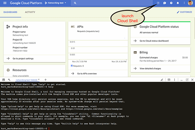195x130 pixels.
Task: Click the View detailed charges arrow icon
Action: click(x=135, y=69)
